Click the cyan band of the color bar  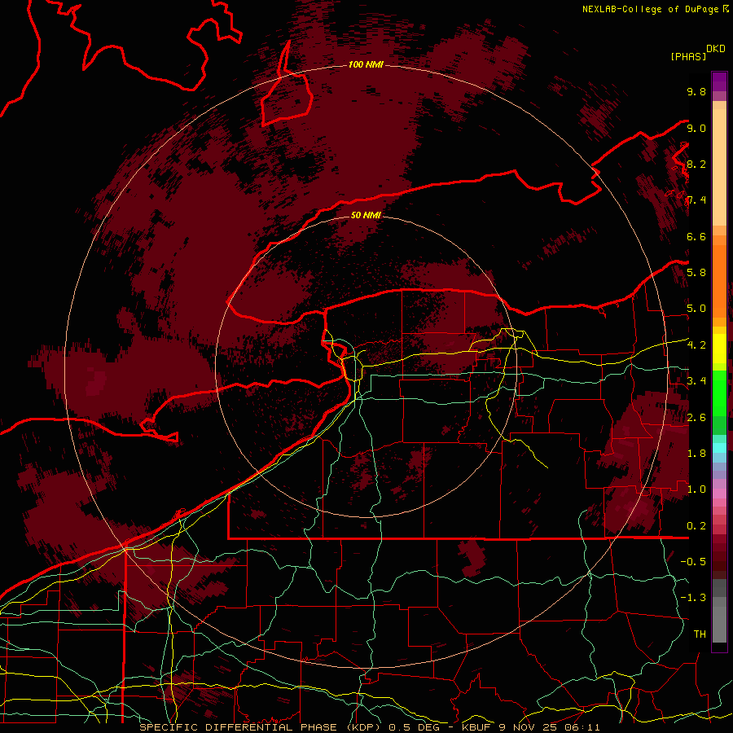[x=719, y=448]
